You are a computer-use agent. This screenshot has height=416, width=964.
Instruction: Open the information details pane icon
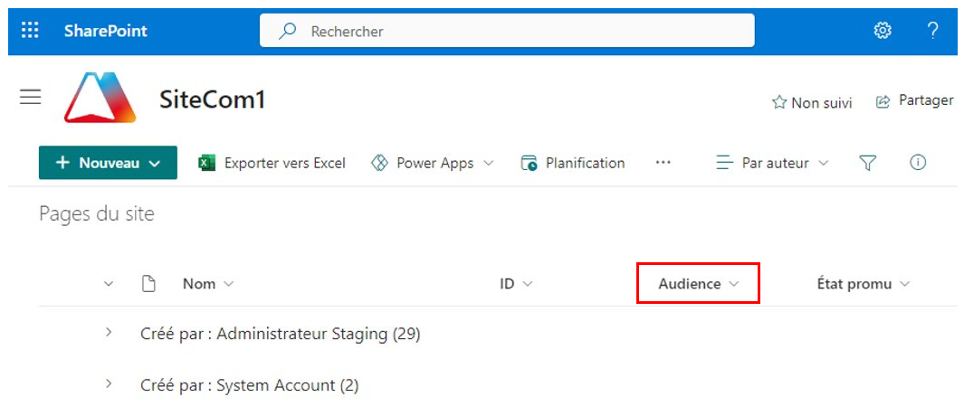click(917, 162)
